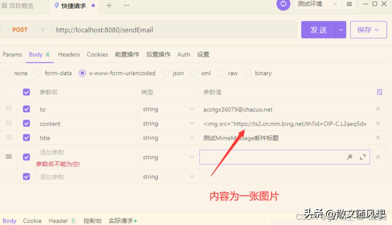Click the sync/refresh icon in the title bar
Screen dimensions: 392x225
[283, 5]
